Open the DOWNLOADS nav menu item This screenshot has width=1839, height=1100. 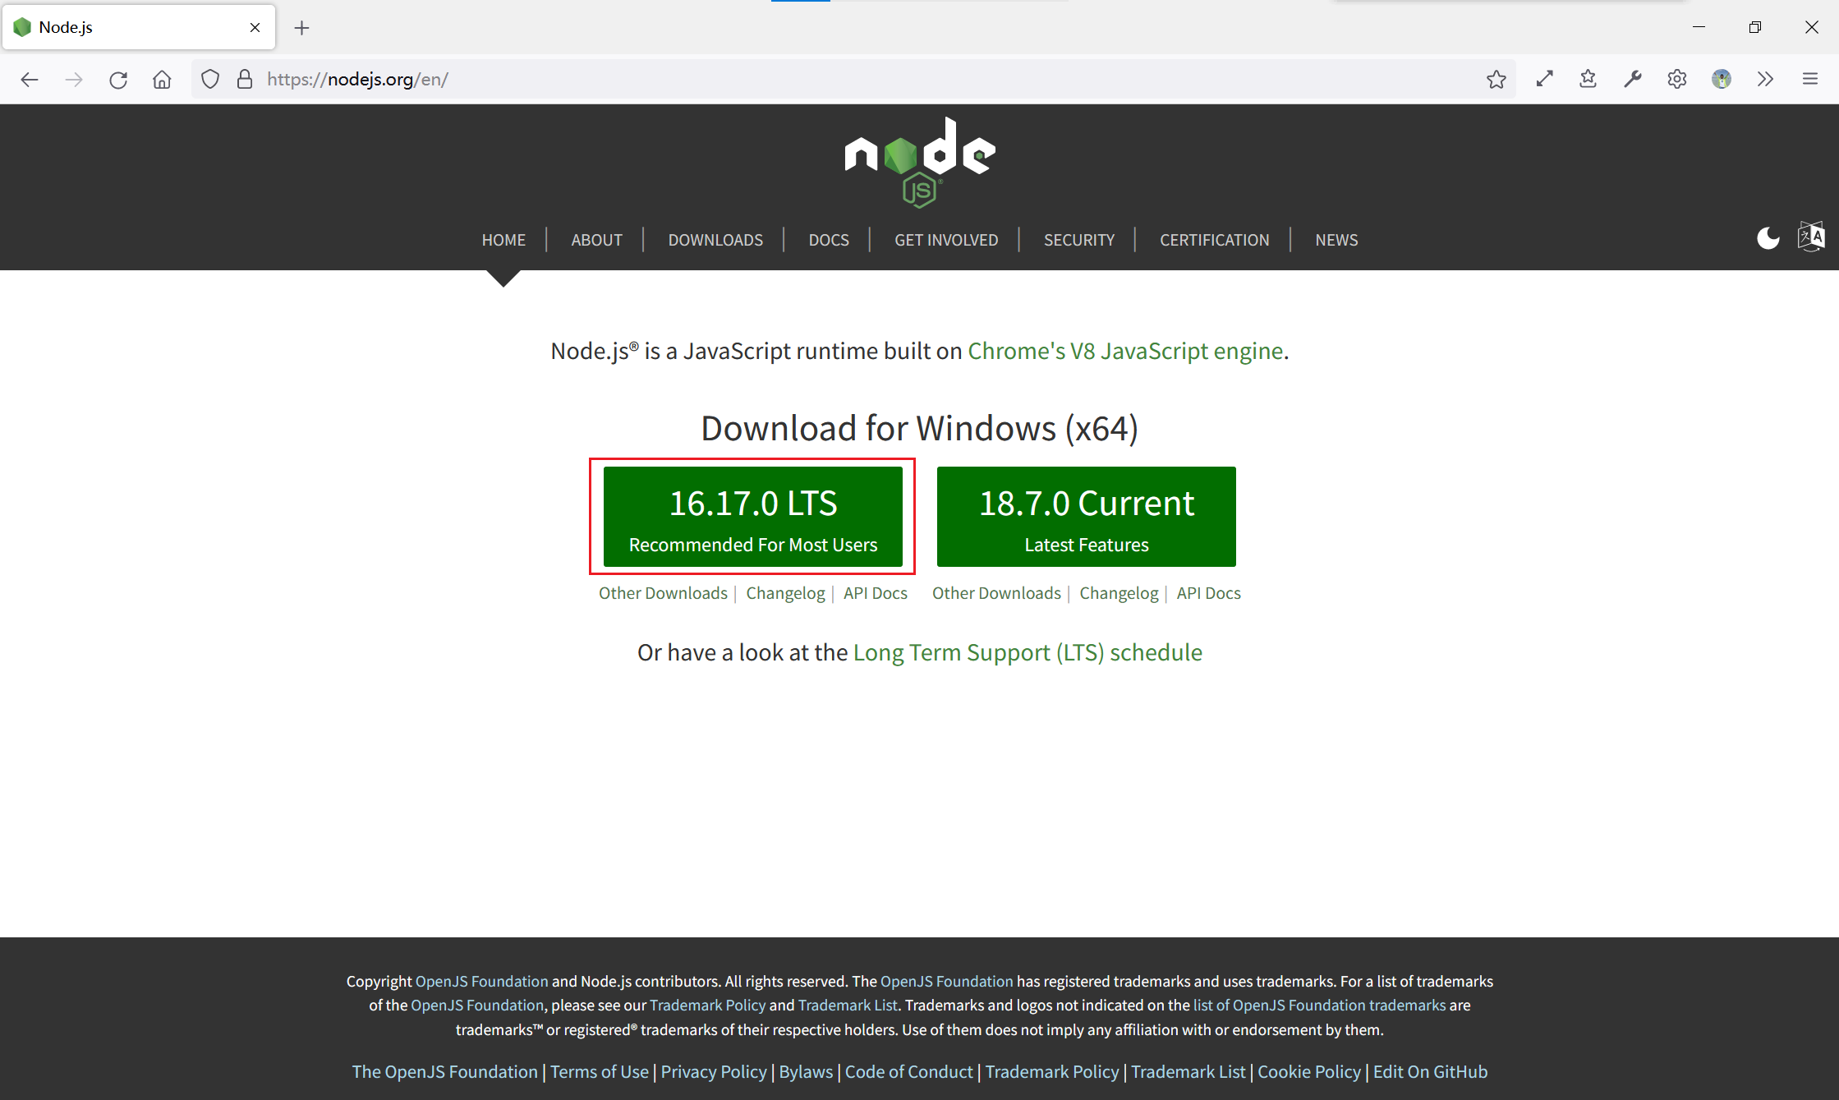pyautogui.click(x=715, y=240)
